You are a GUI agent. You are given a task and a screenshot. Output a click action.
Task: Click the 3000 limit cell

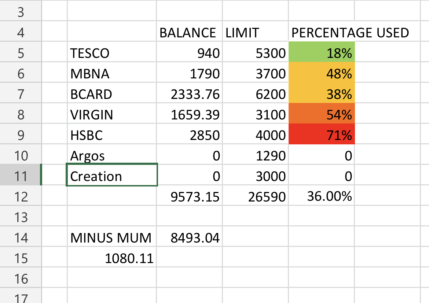tap(256, 175)
